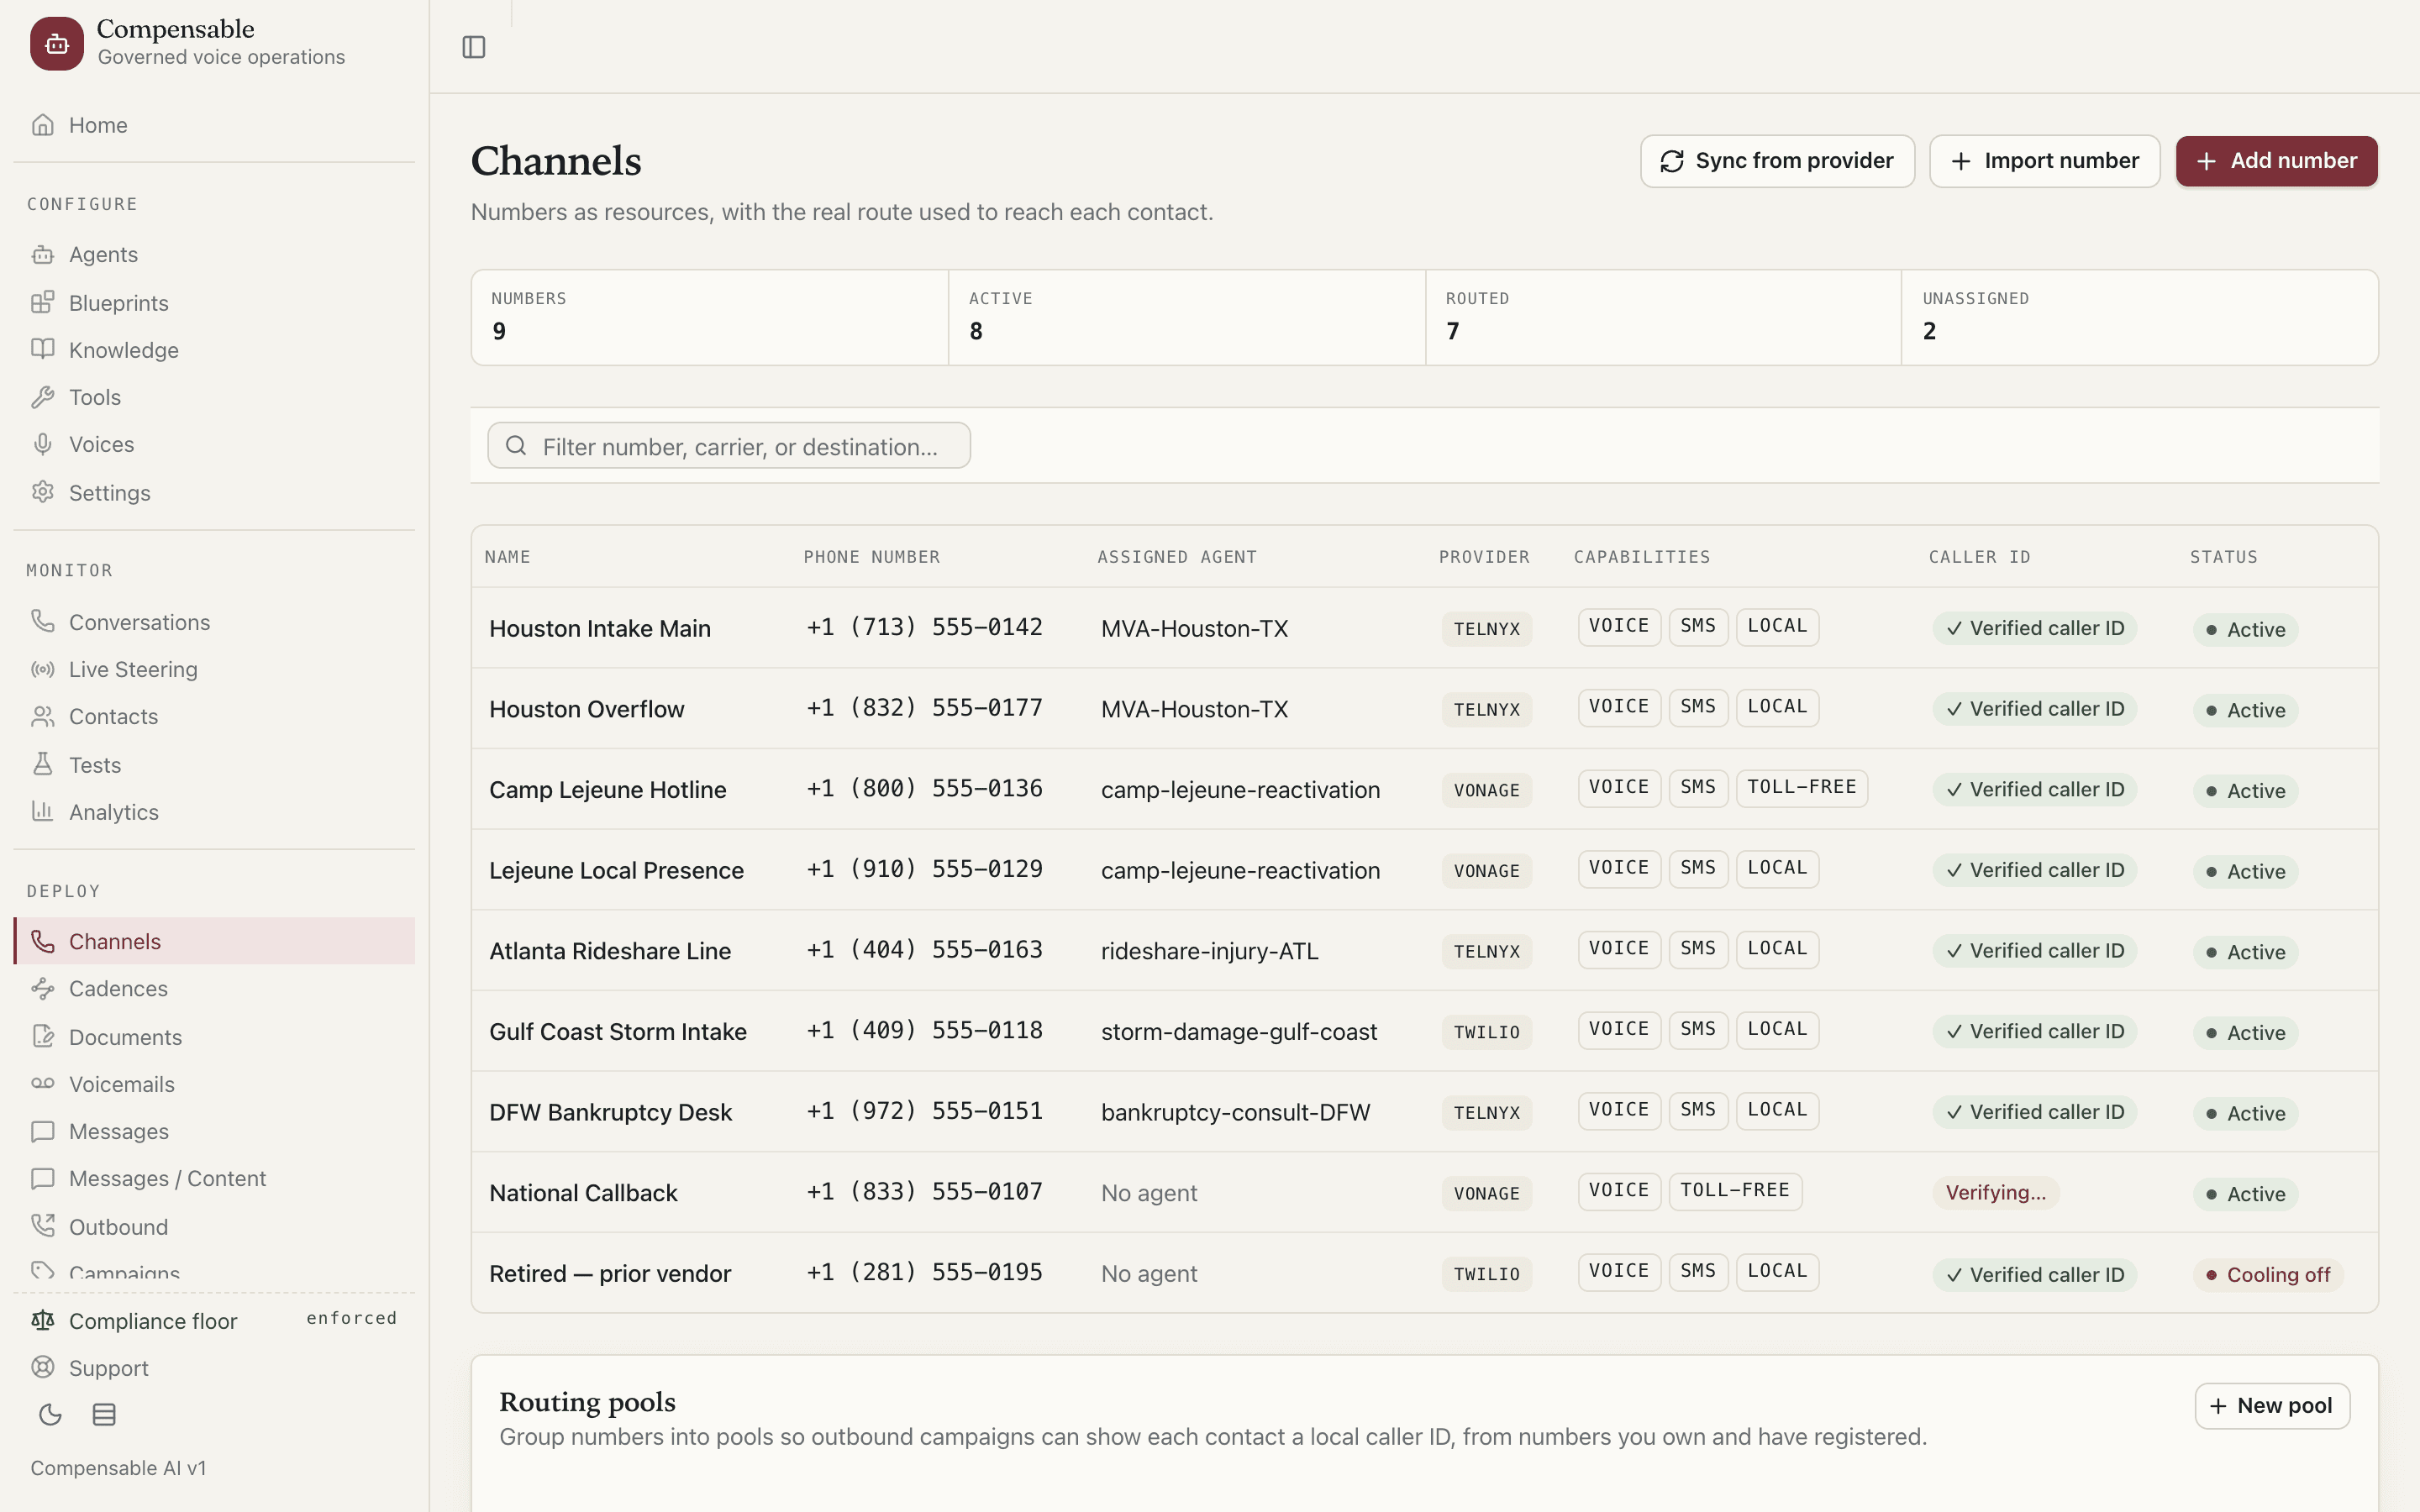Click the Live Steering broadcast icon

click(42, 669)
